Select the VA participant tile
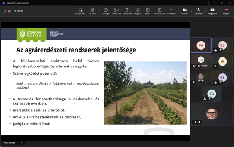Image resolution: width=234 pixels, height=147 pixels. (201, 45)
